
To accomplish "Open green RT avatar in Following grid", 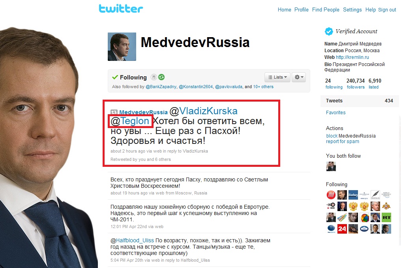I will coord(386,217).
